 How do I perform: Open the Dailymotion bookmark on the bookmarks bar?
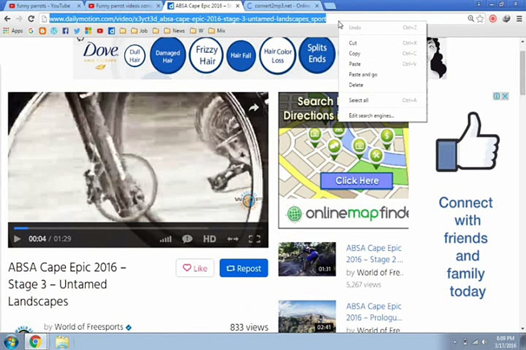coord(112,31)
